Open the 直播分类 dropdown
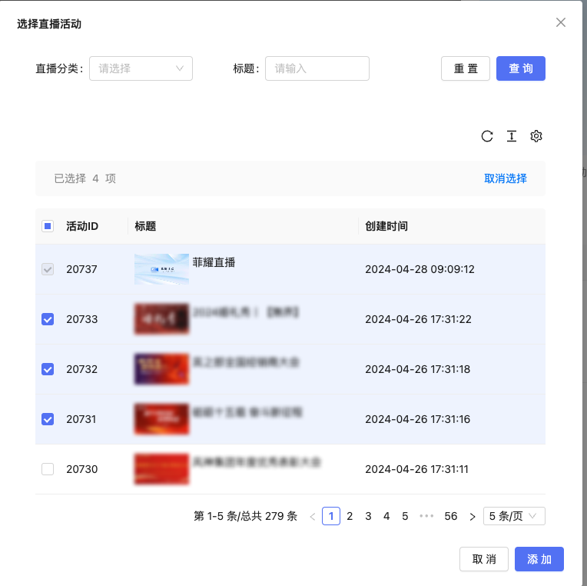Viewport: 587px width, 586px height. click(141, 68)
